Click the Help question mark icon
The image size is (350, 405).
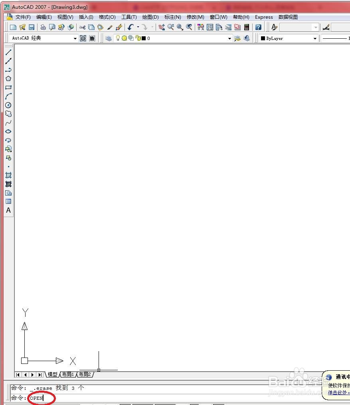pyautogui.click(x=258, y=27)
